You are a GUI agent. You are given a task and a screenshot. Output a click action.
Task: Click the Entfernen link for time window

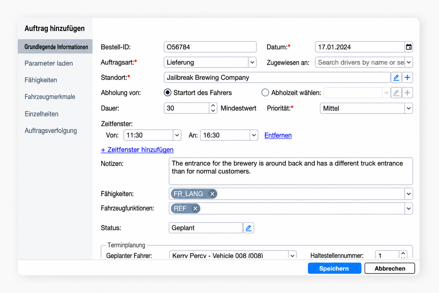coord(278,135)
